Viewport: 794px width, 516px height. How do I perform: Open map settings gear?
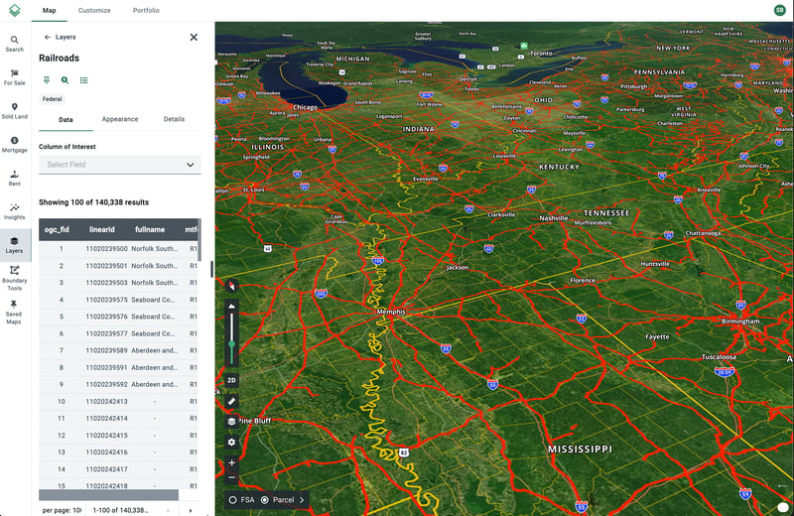[231, 442]
